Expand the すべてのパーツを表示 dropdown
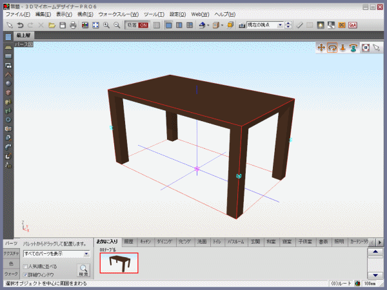 [86, 255]
